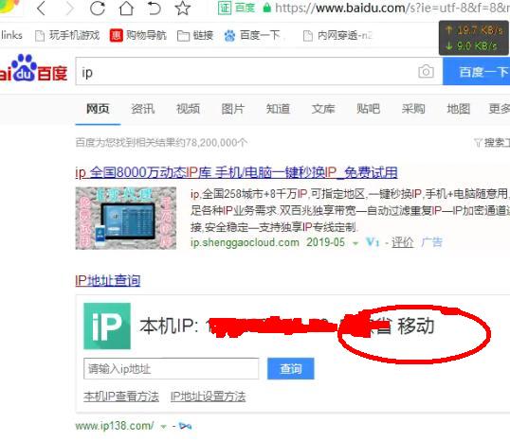Screen dimensions: 510x441
Task: Open the 百度一下 bookmark
Action: click(252, 35)
